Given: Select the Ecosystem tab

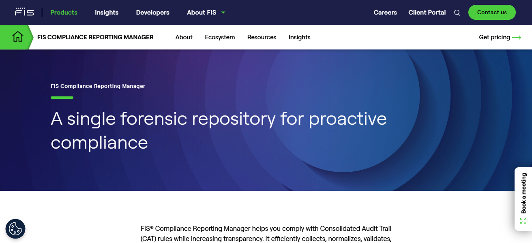Looking at the screenshot, I should pos(220,37).
